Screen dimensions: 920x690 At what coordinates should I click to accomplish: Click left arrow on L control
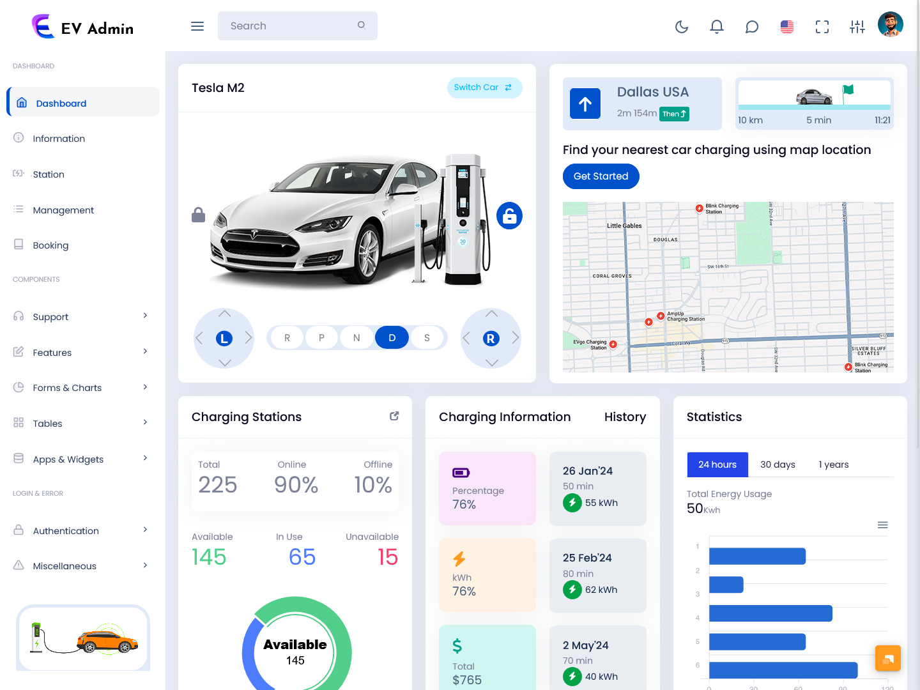tap(199, 338)
